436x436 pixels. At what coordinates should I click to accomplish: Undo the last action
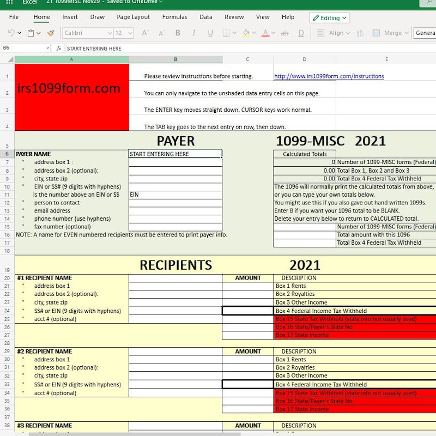(x=10, y=33)
